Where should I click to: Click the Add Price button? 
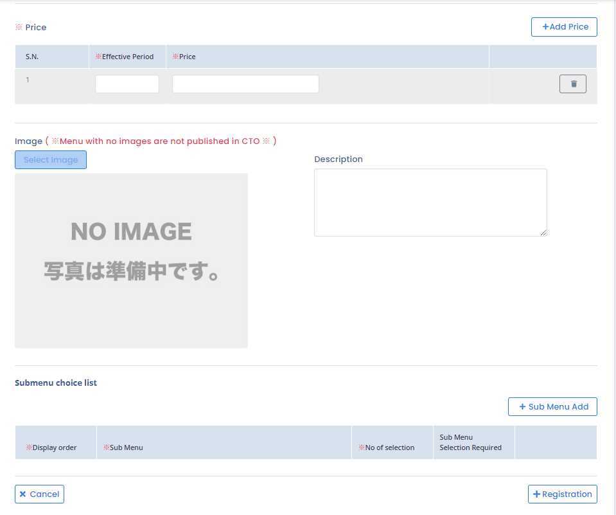564,27
